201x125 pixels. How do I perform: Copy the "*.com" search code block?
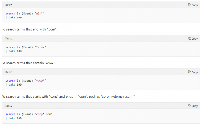click(x=193, y=38)
